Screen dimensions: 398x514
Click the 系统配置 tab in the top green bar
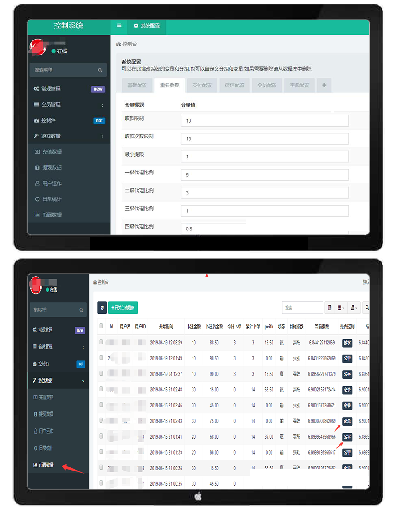[x=147, y=26]
